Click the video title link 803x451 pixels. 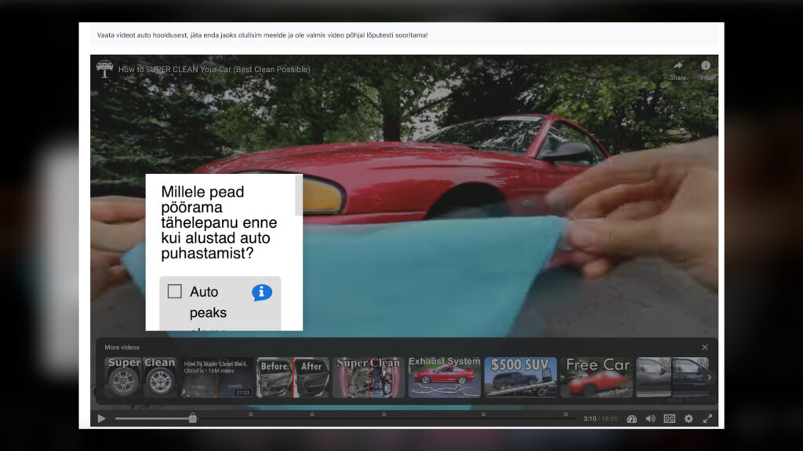[x=214, y=69]
